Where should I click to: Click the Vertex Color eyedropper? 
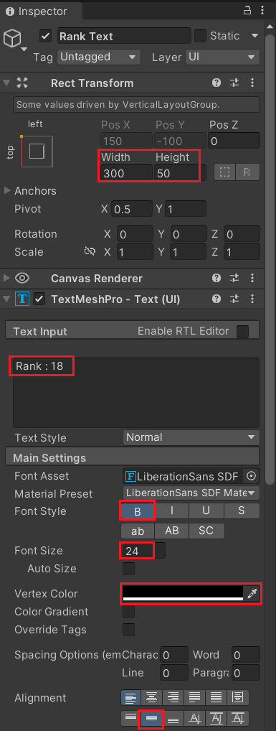[x=252, y=593]
